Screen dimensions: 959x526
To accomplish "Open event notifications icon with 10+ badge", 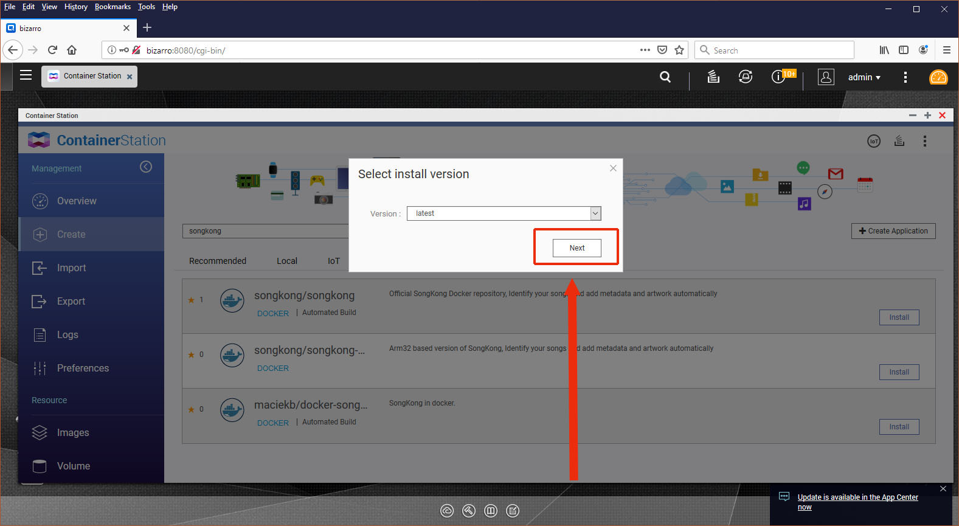I will coord(783,76).
